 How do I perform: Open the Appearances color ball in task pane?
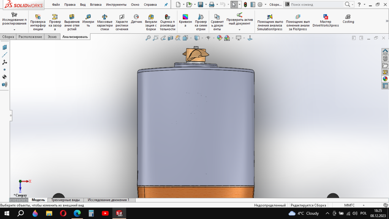pos(385,79)
